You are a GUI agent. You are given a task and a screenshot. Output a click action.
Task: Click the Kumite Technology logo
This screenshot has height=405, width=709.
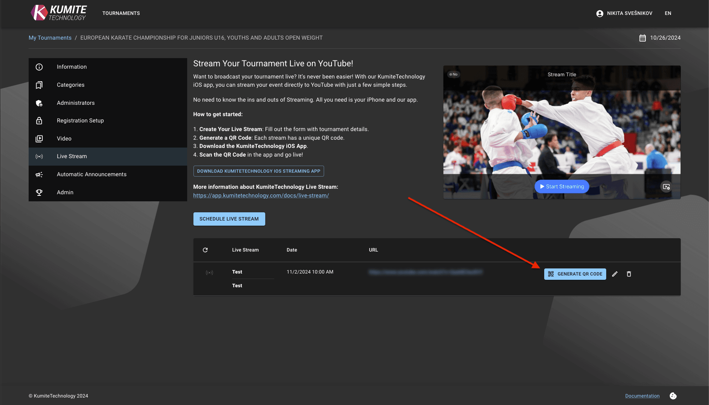[59, 13]
